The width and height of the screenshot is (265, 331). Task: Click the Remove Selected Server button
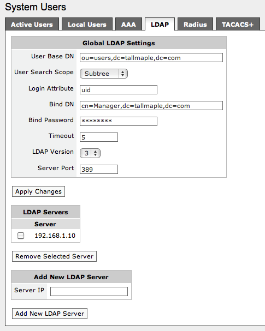[54, 256]
